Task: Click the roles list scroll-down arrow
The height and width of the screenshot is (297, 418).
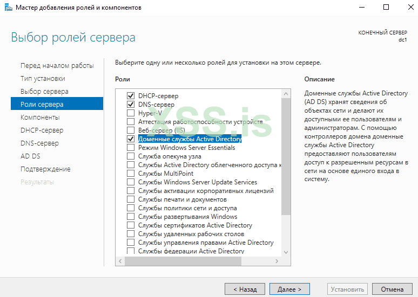Action: click(286, 252)
